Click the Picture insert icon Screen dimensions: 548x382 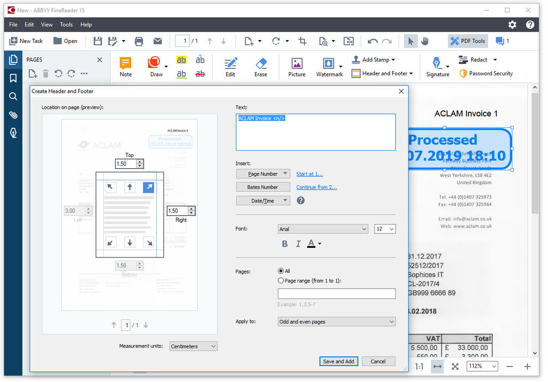coord(296,64)
